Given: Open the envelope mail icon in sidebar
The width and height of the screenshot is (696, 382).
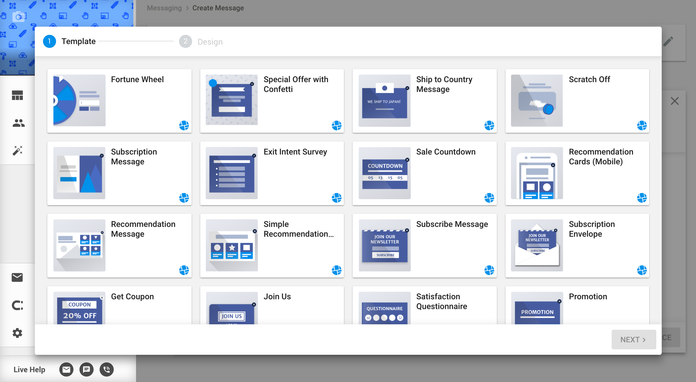Looking at the screenshot, I should 17,277.
